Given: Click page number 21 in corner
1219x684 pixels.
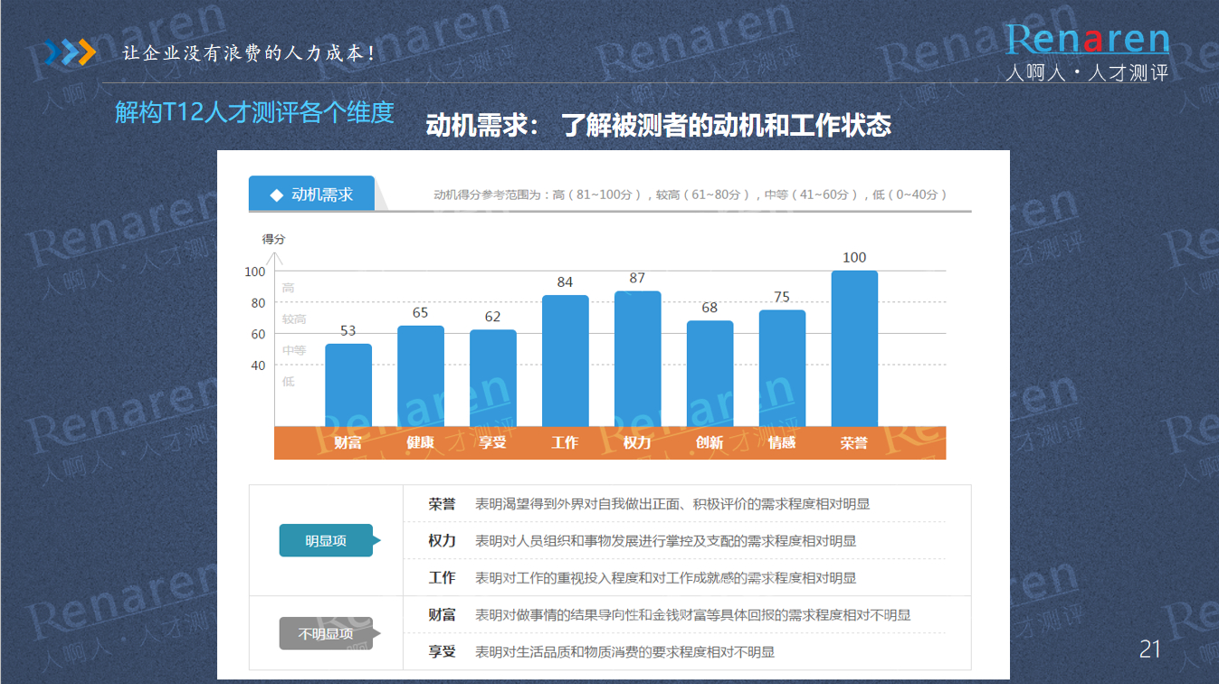Looking at the screenshot, I should [x=1149, y=649].
